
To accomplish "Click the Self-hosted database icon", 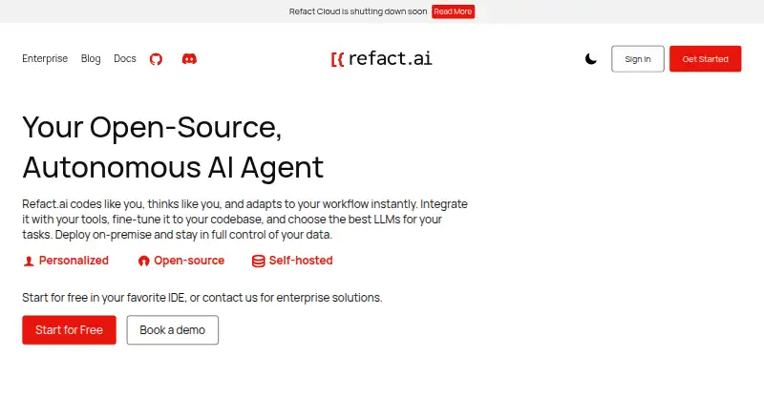I will (x=258, y=262).
